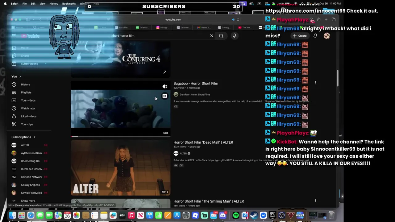Open the Bugaboo - Horror Short Film title
Screen dimensions: 395x222
point(196,83)
